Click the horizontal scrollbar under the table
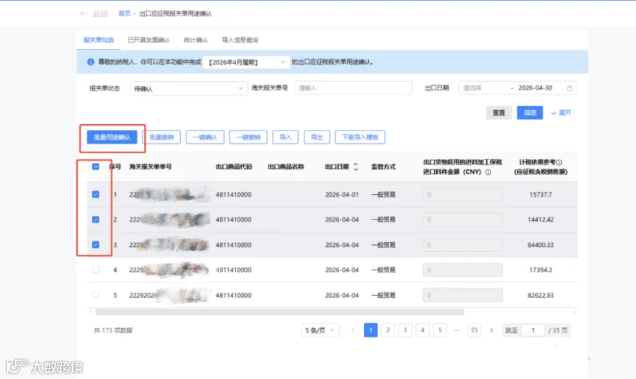This screenshot has height=379, width=636. [279, 312]
